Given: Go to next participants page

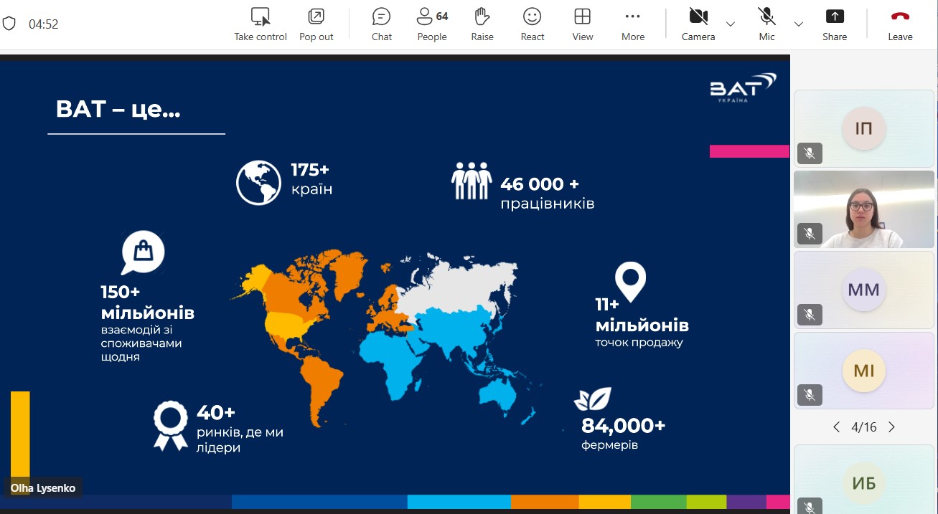Looking at the screenshot, I should (x=891, y=427).
